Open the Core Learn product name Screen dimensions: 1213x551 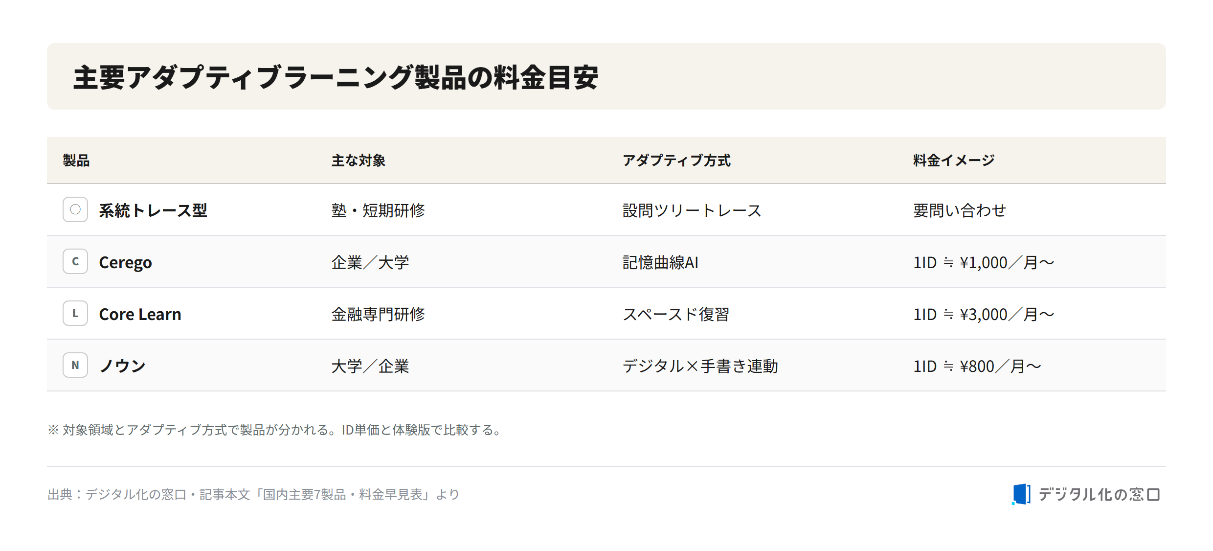[x=140, y=314]
